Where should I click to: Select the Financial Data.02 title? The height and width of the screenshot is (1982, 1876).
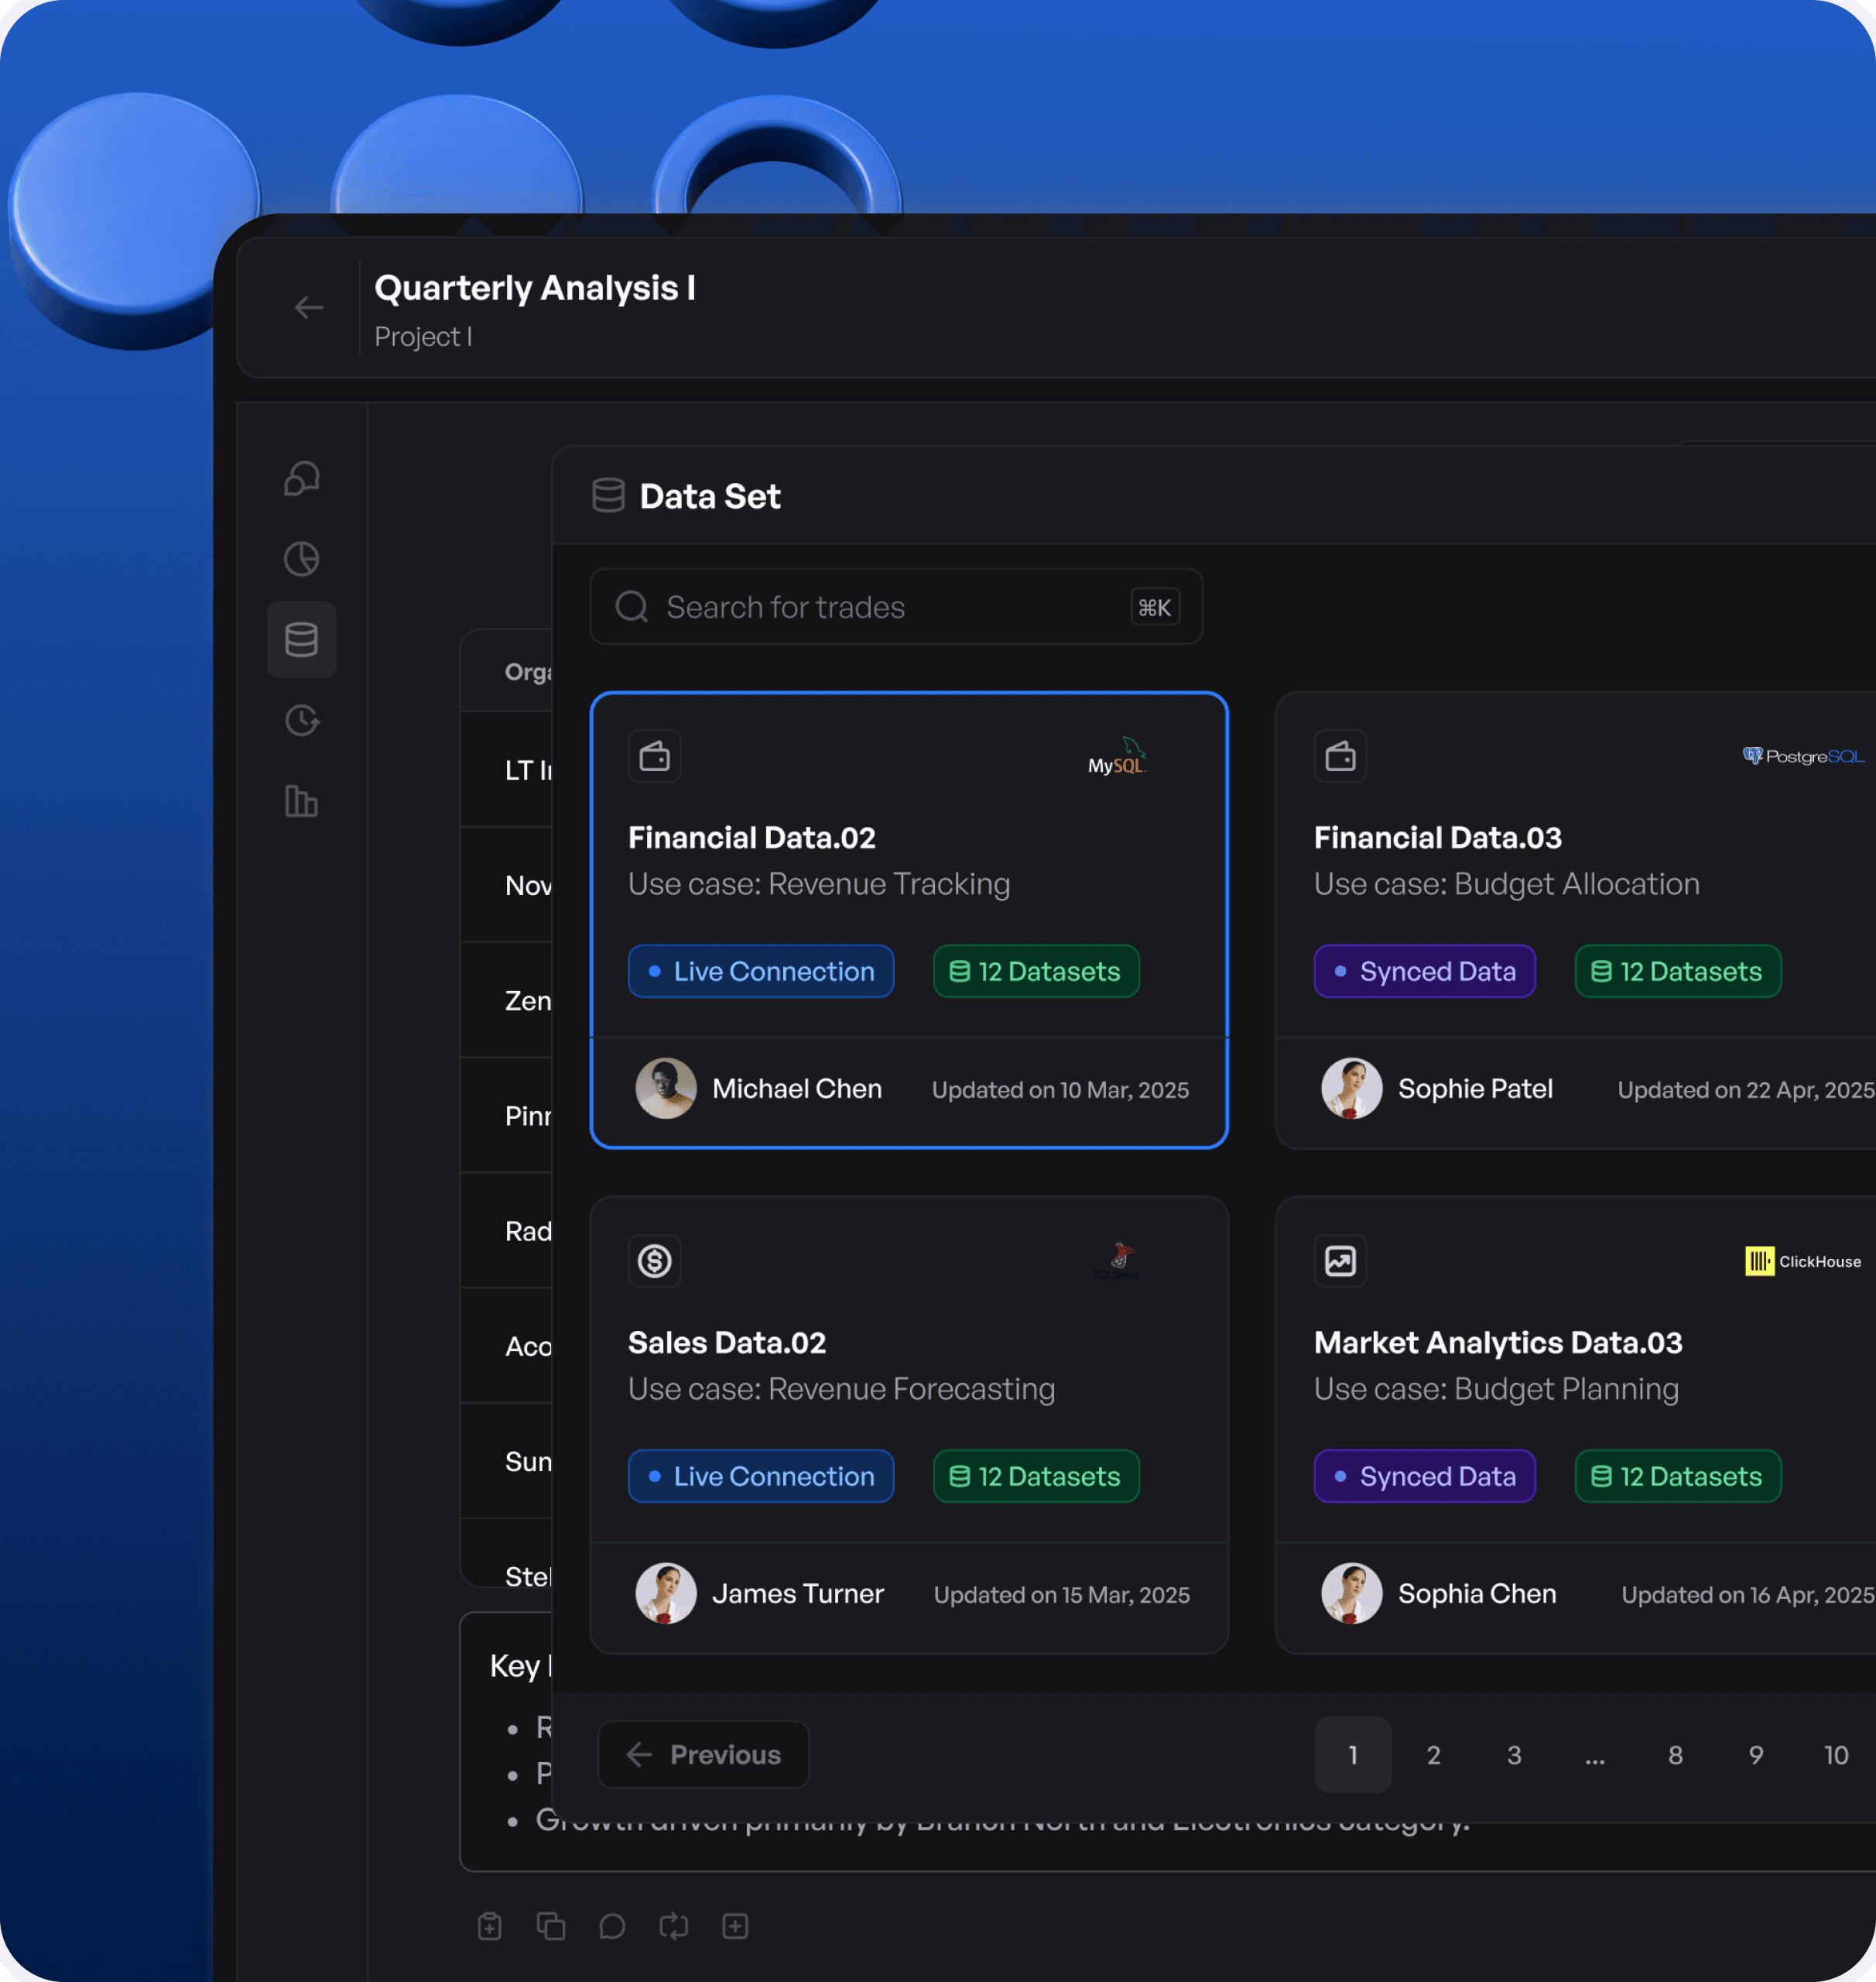click(x=752, y=838)
